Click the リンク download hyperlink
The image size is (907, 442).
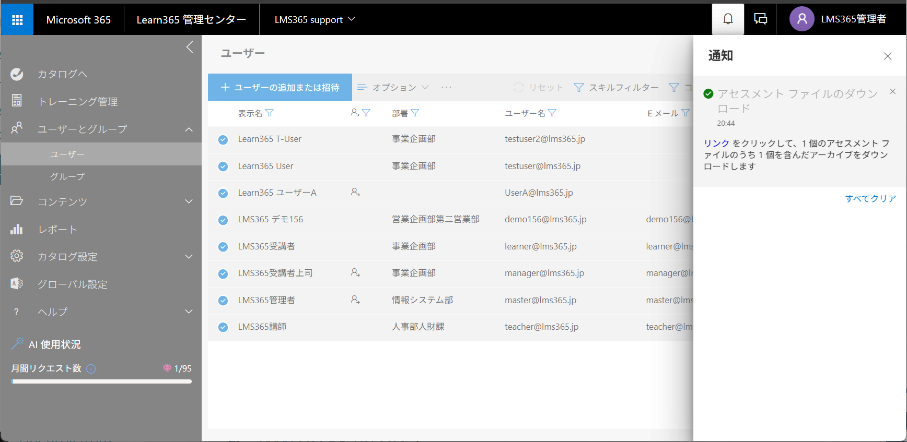click(716, 143)
